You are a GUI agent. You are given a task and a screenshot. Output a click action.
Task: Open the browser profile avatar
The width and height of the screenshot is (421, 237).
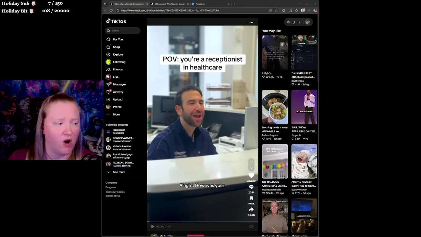click(303, 11)
